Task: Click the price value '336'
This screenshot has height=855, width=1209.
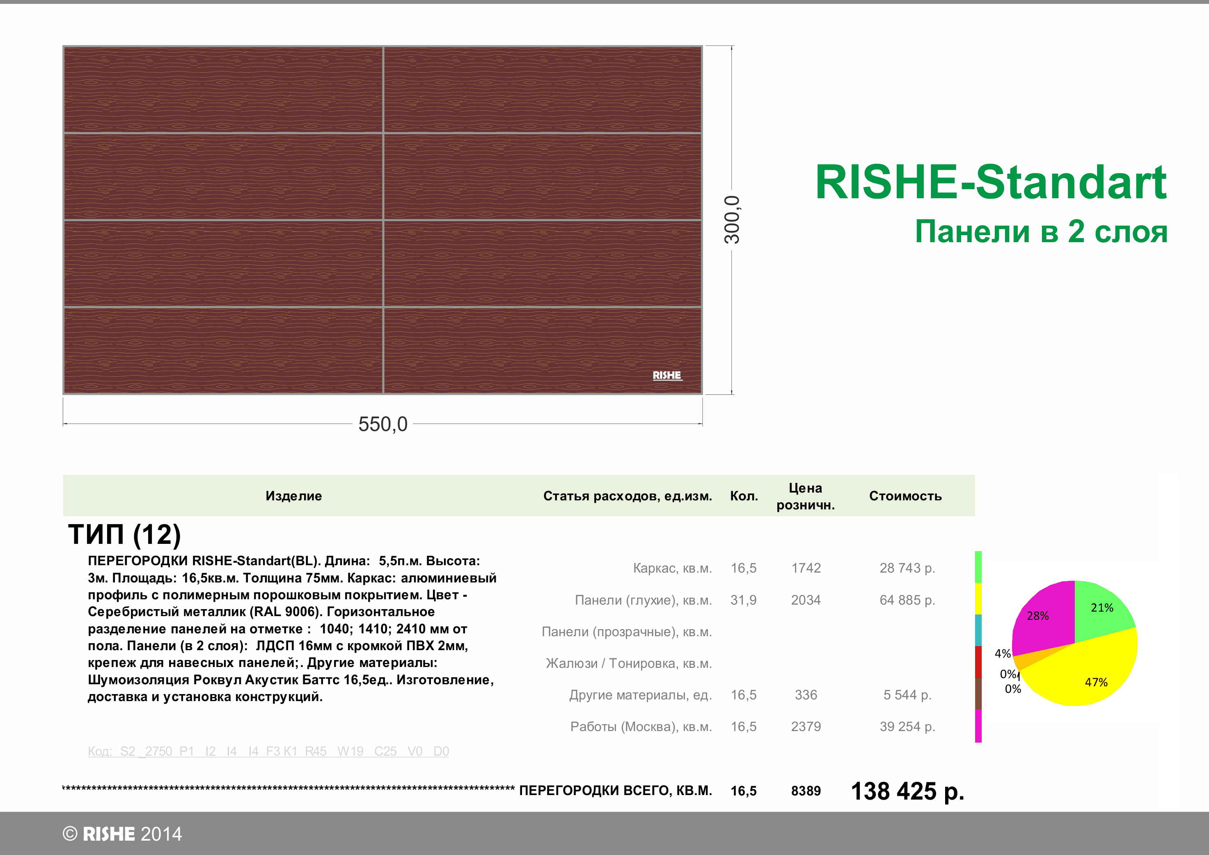Action: 806,695
